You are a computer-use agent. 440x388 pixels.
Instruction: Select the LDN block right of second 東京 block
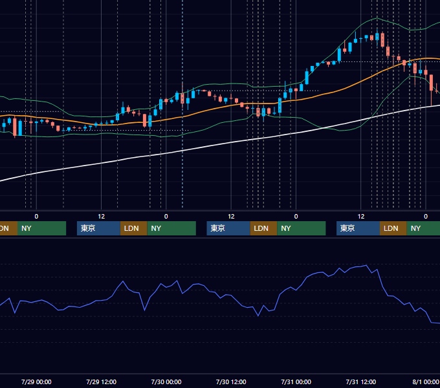click(x=263, y=228)
